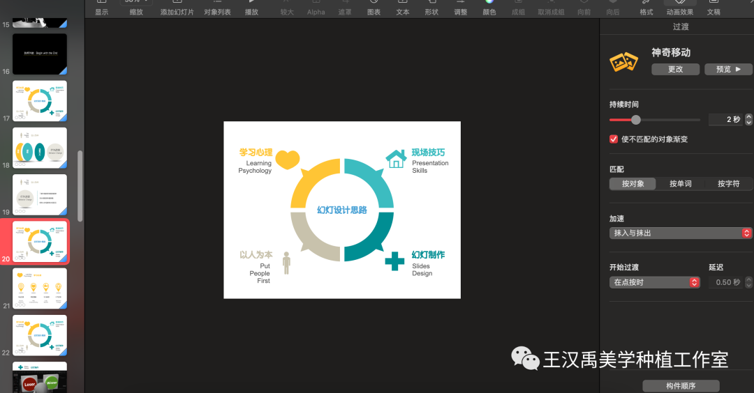Select slide 17 thumbnail
754x393 pixels.
tap(39, 101)
